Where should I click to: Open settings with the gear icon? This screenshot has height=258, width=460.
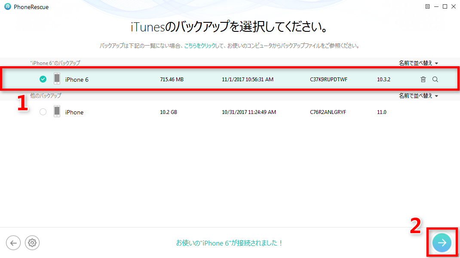tap(32, 243)
